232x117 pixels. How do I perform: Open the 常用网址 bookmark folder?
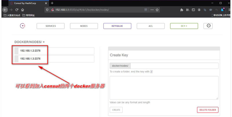(28, 15)
